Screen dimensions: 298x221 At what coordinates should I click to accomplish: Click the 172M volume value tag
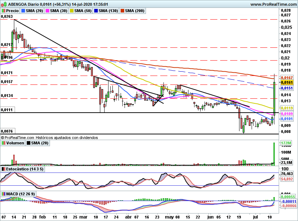(286, 143)
